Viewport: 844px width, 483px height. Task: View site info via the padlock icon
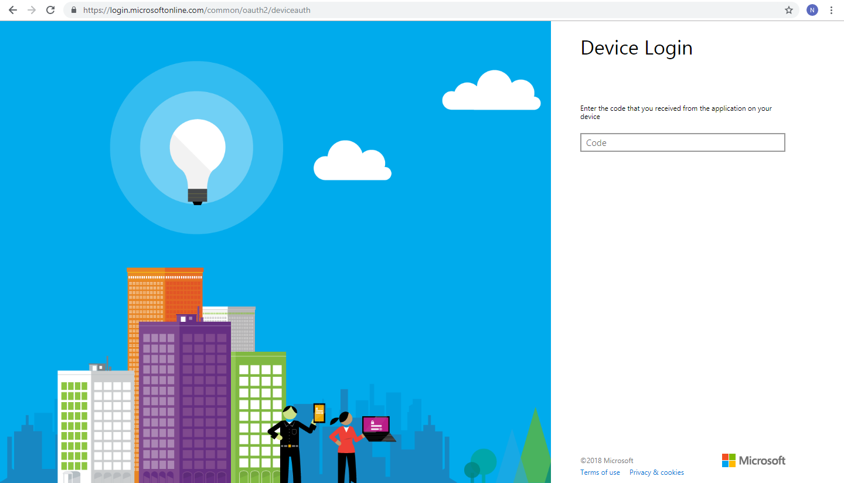click(x=74, y=10)
